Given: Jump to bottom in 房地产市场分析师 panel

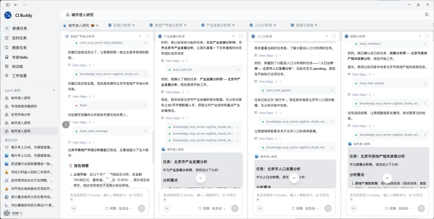Looking at the screenshot, I should pyautogui.click(x=107, y=178).
